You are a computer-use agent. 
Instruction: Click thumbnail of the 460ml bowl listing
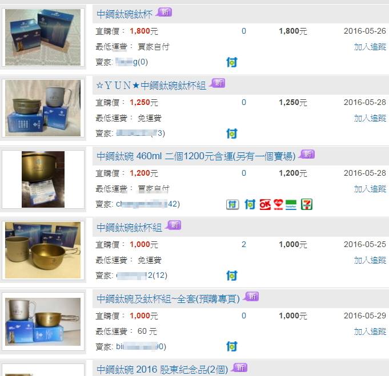[x=43, y=180]
